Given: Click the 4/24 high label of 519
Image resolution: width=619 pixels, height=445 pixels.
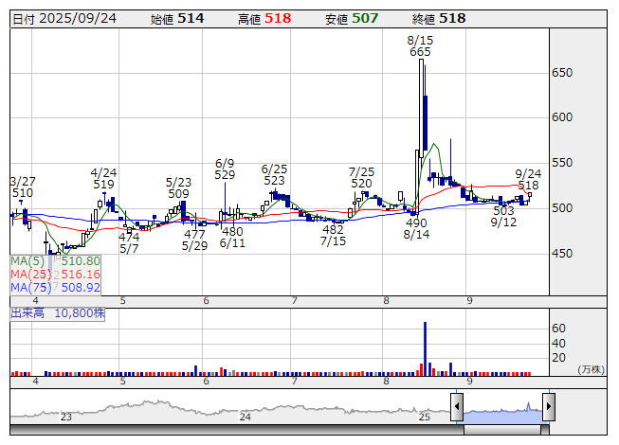Looking at the screenshot, I should [103, 180].
